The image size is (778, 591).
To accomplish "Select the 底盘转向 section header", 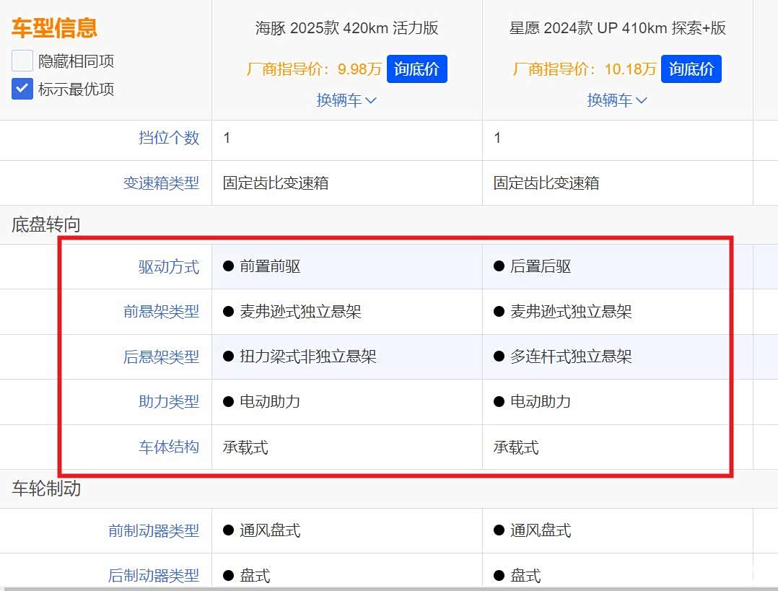I will click(x=46, y=224).
